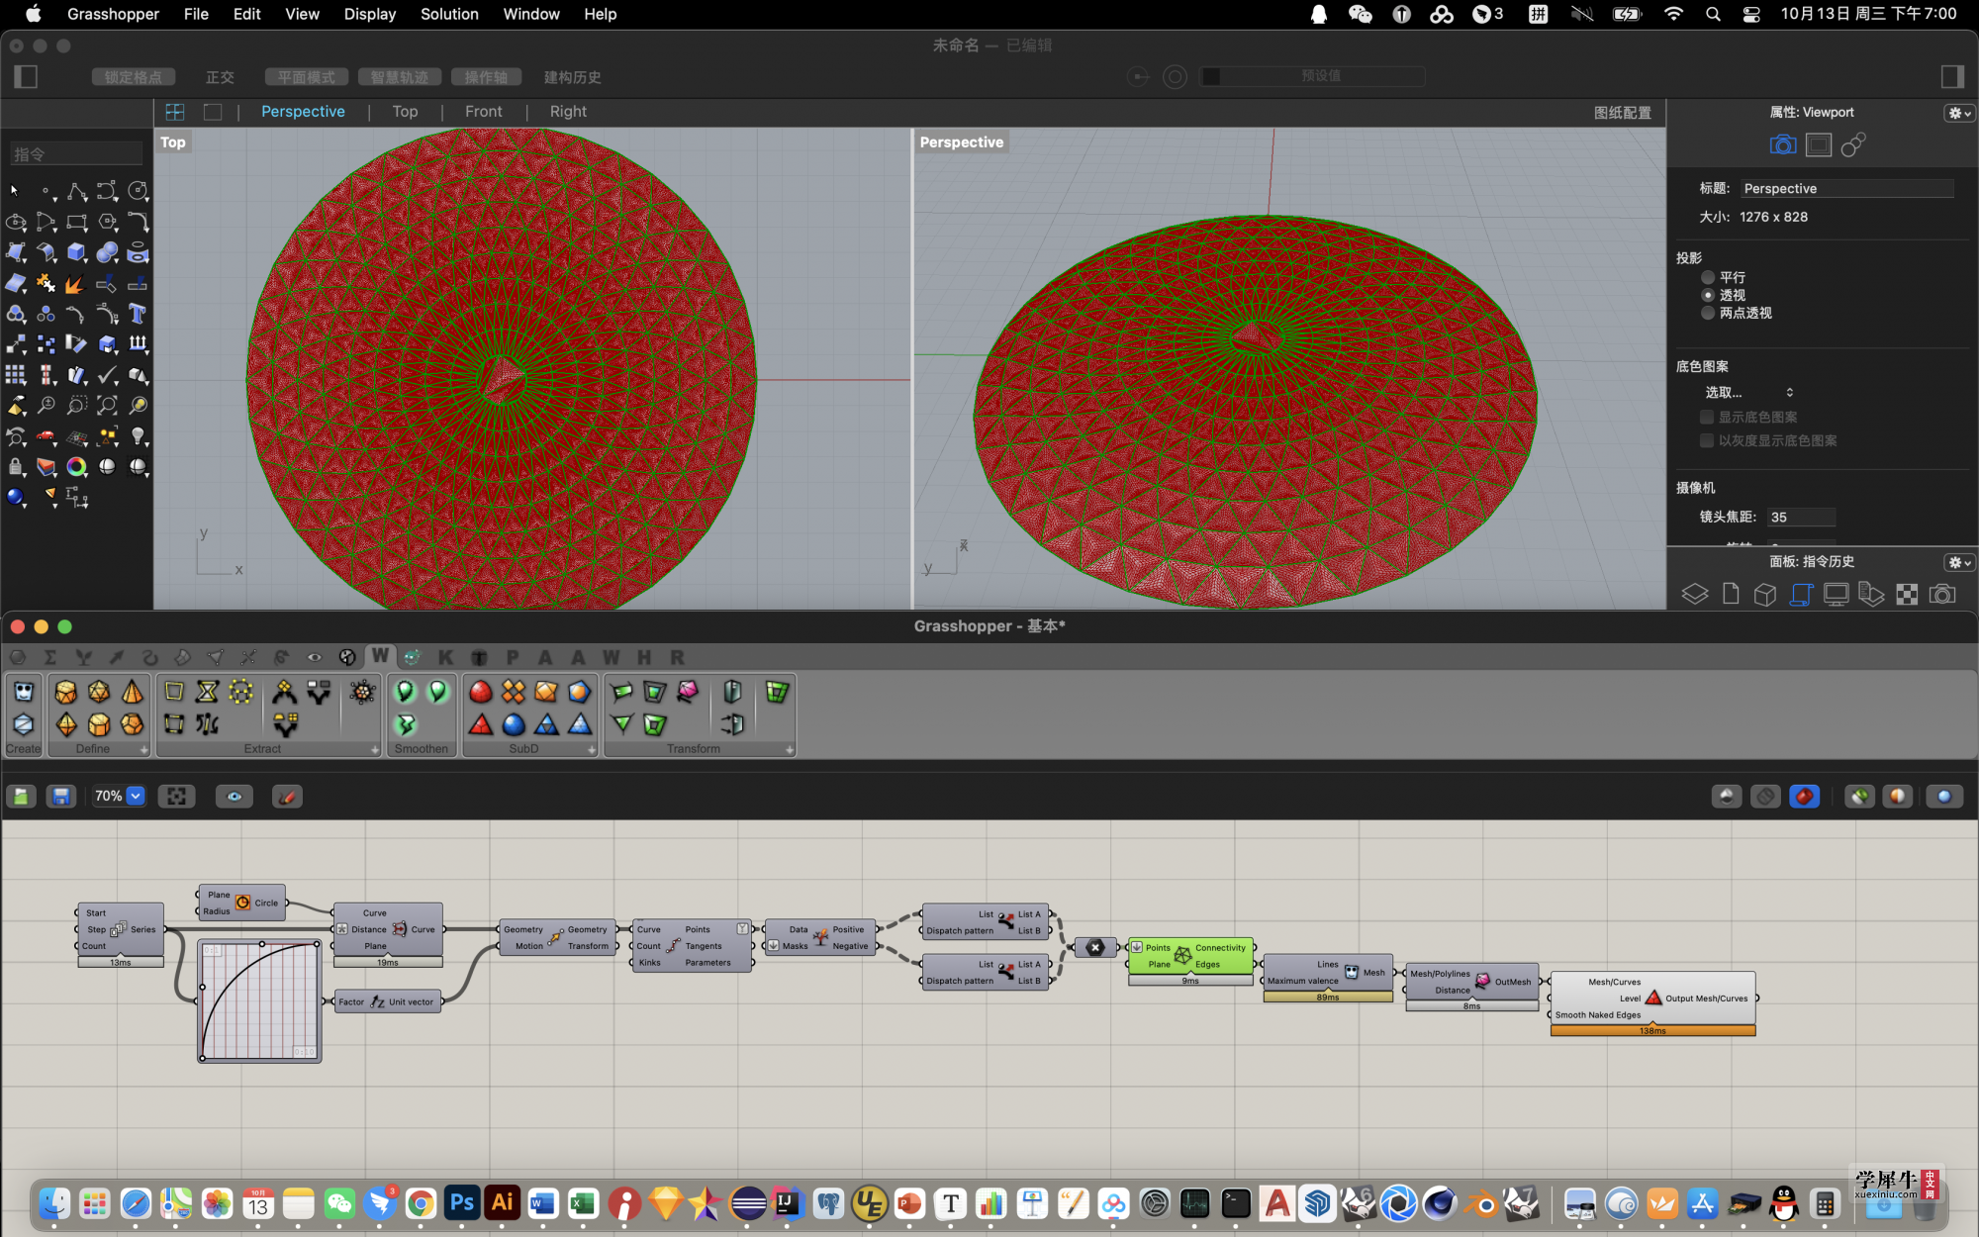1979x1237 pixels.
Task: Click the 镜头焦距 lens length field
Action: [x=1801, y=517]
